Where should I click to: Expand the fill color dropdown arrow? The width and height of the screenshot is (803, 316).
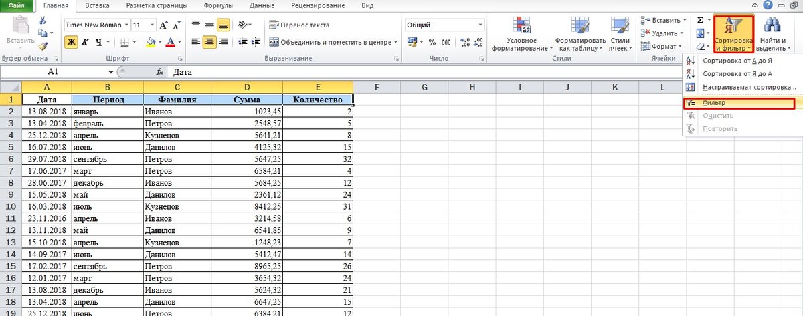point(160,42)
